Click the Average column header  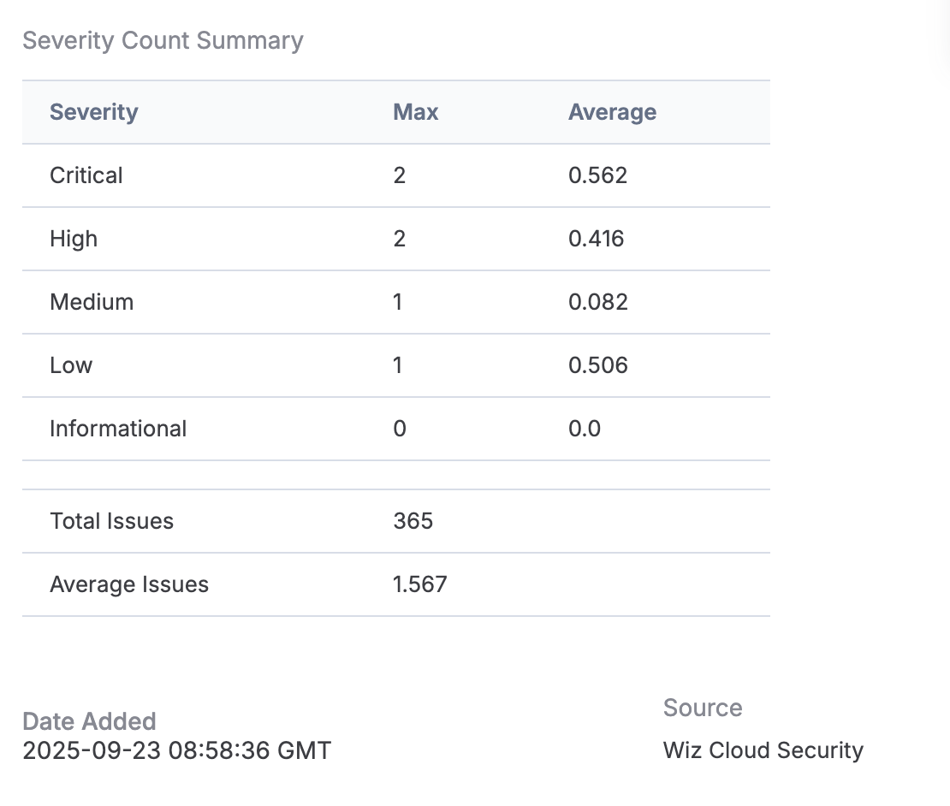(x=612, y=112)
